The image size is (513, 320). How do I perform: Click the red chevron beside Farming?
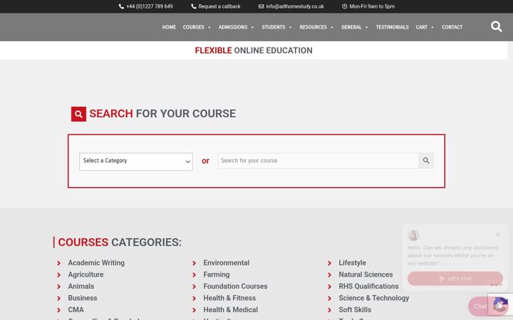pyautogui.click(x=195, y=275)
